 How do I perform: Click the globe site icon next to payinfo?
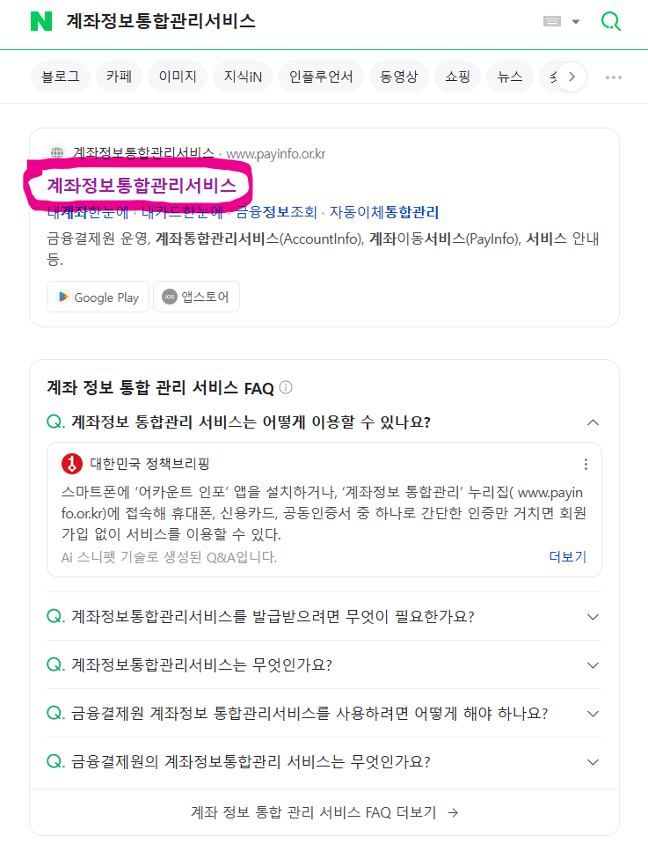(x=57, y=153)
